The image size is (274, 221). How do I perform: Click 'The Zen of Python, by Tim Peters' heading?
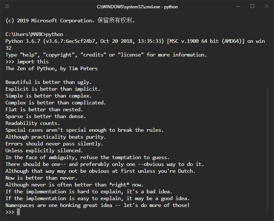pyautogui.click(x=51, y=68)
